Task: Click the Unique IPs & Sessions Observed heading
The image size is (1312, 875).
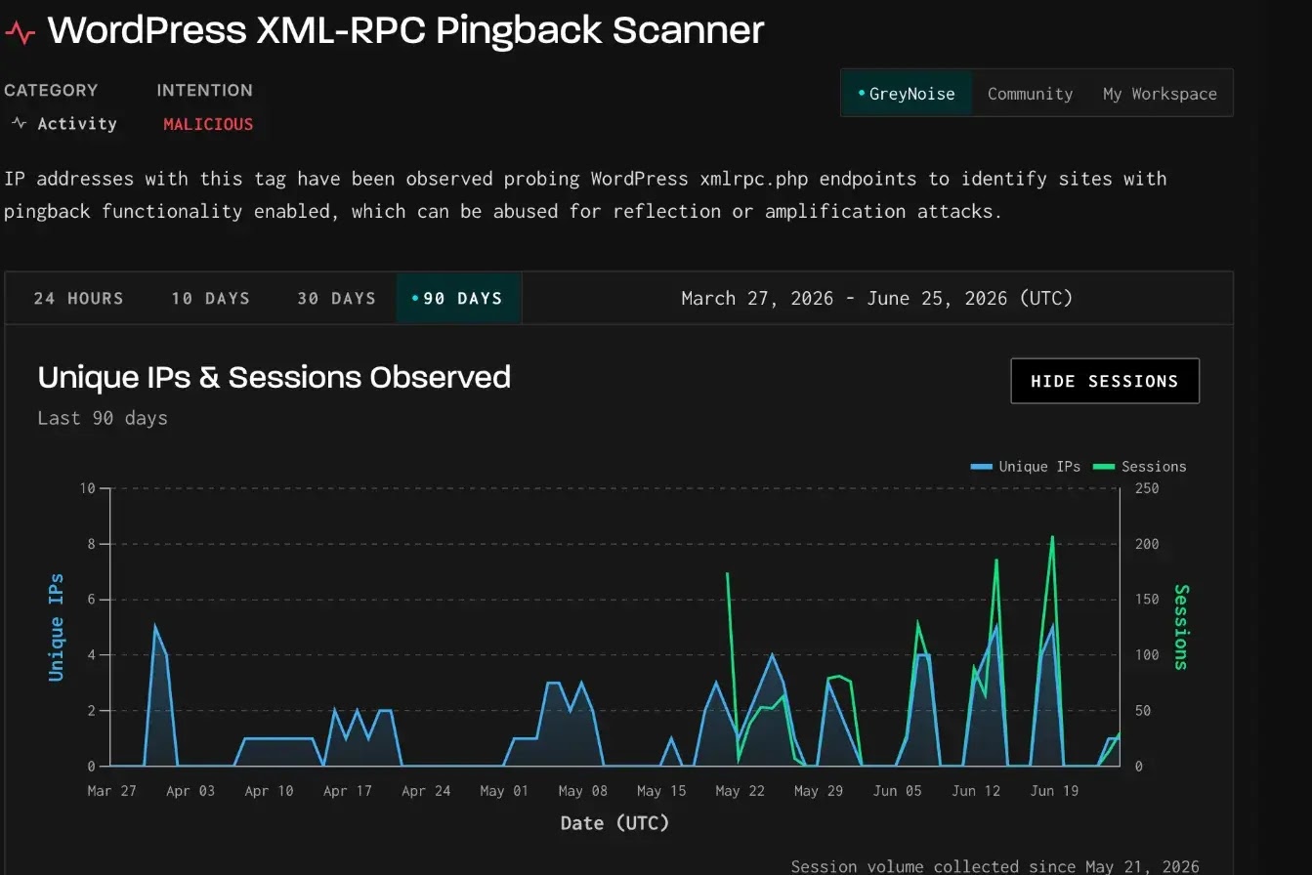Action: [x=274, y=377]
